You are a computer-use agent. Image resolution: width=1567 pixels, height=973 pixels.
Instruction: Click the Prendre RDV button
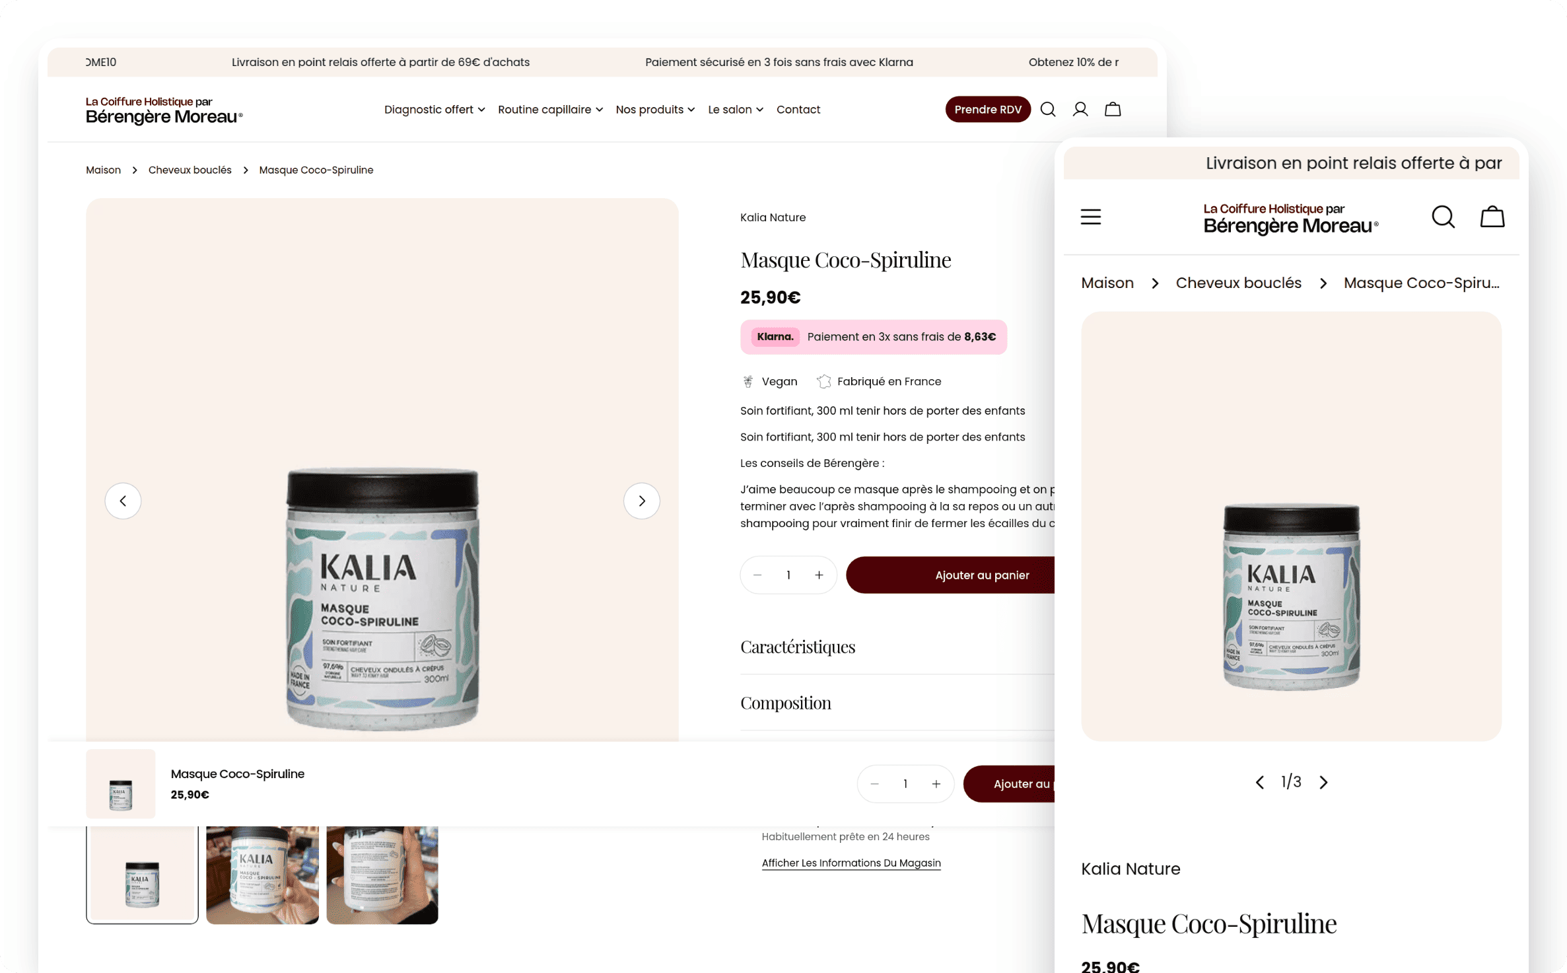click(x=987, y=110)
